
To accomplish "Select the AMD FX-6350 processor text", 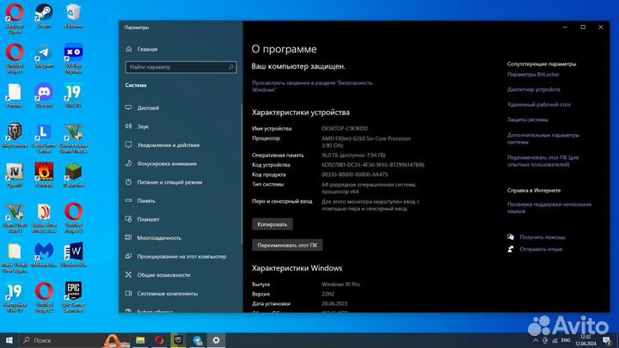I will tap(366, 142).
